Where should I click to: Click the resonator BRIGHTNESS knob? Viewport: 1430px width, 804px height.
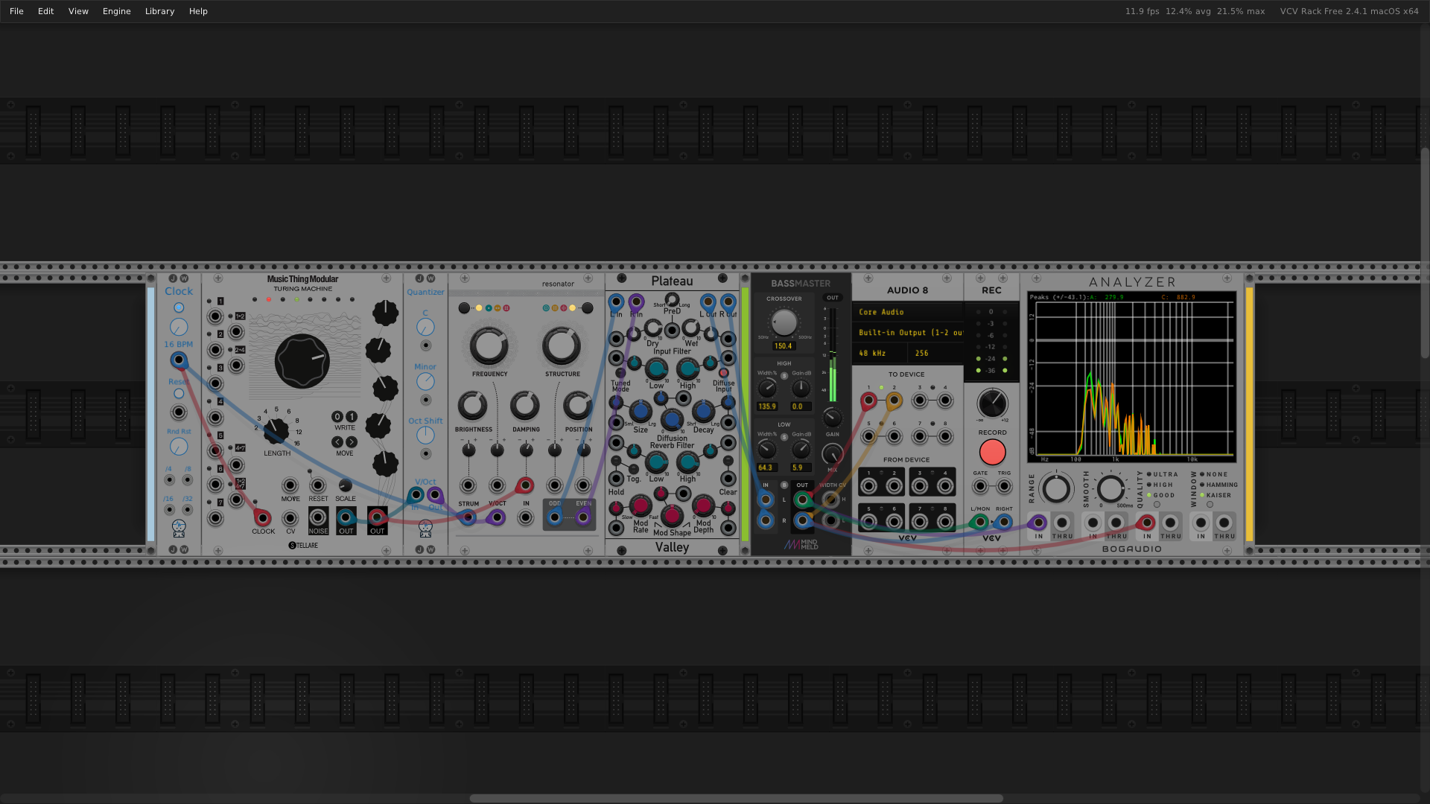coord(473,406)
